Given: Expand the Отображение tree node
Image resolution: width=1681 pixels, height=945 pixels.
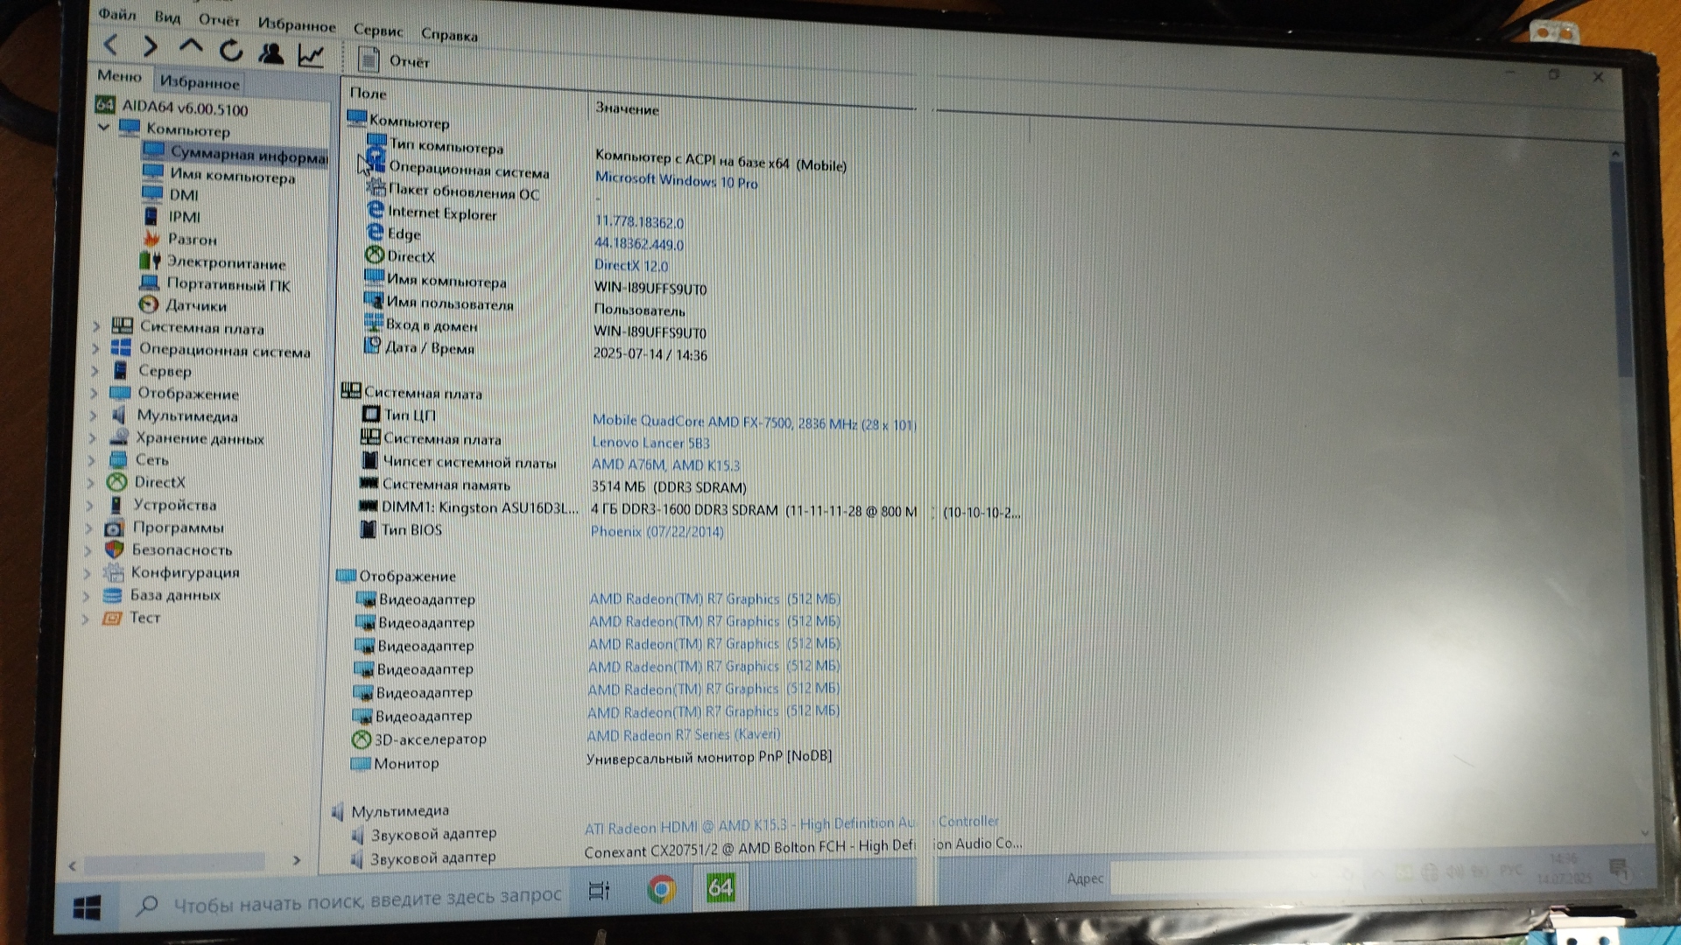Looking at the screenshot, I should click(x=94, y=393).
